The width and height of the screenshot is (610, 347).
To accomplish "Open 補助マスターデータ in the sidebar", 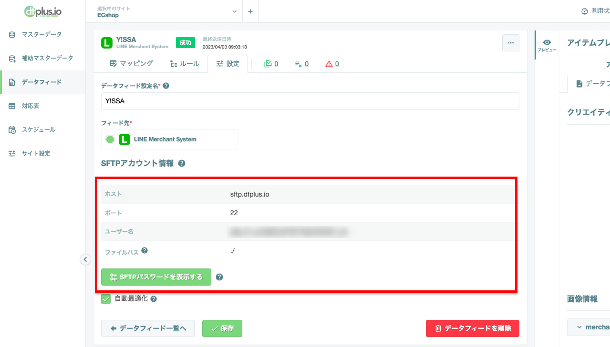I will pos(42,58).
